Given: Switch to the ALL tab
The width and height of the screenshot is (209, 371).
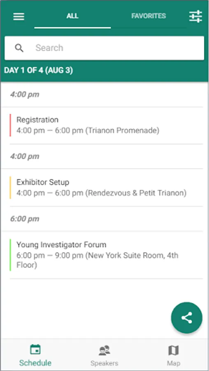Looking at the screenshot, I should coord(72,16).
